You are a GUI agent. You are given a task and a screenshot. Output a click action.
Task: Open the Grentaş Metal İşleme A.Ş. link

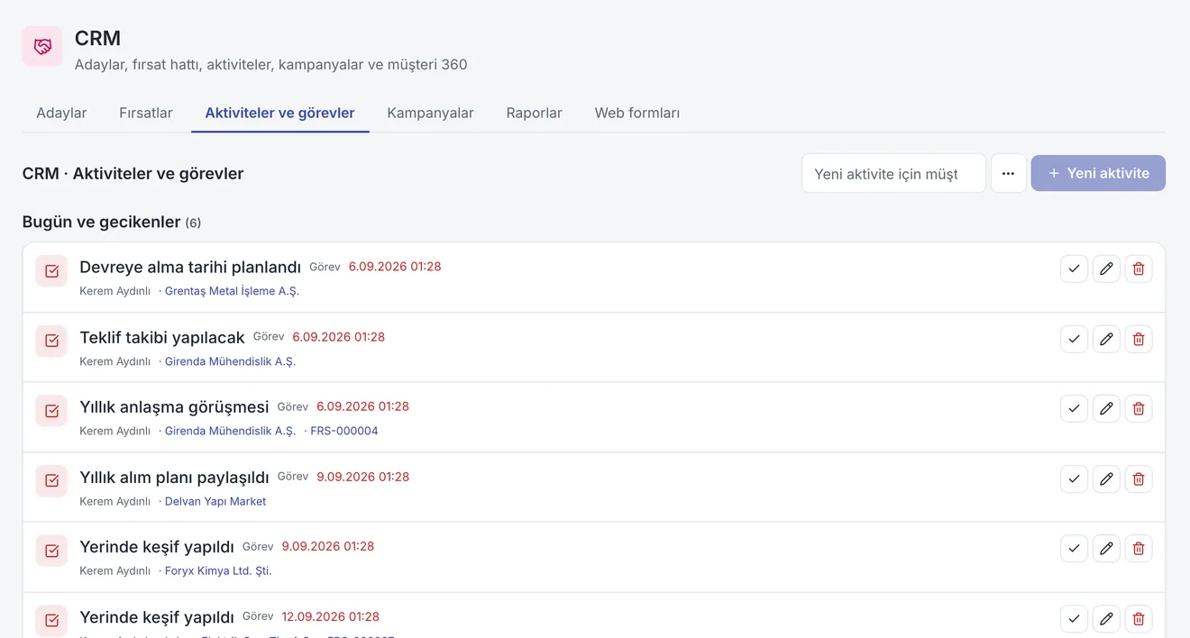[232, 291]
